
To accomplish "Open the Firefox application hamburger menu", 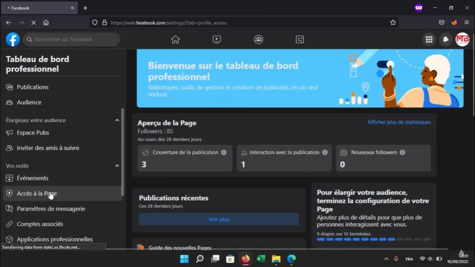I will (x=467, y=23).
